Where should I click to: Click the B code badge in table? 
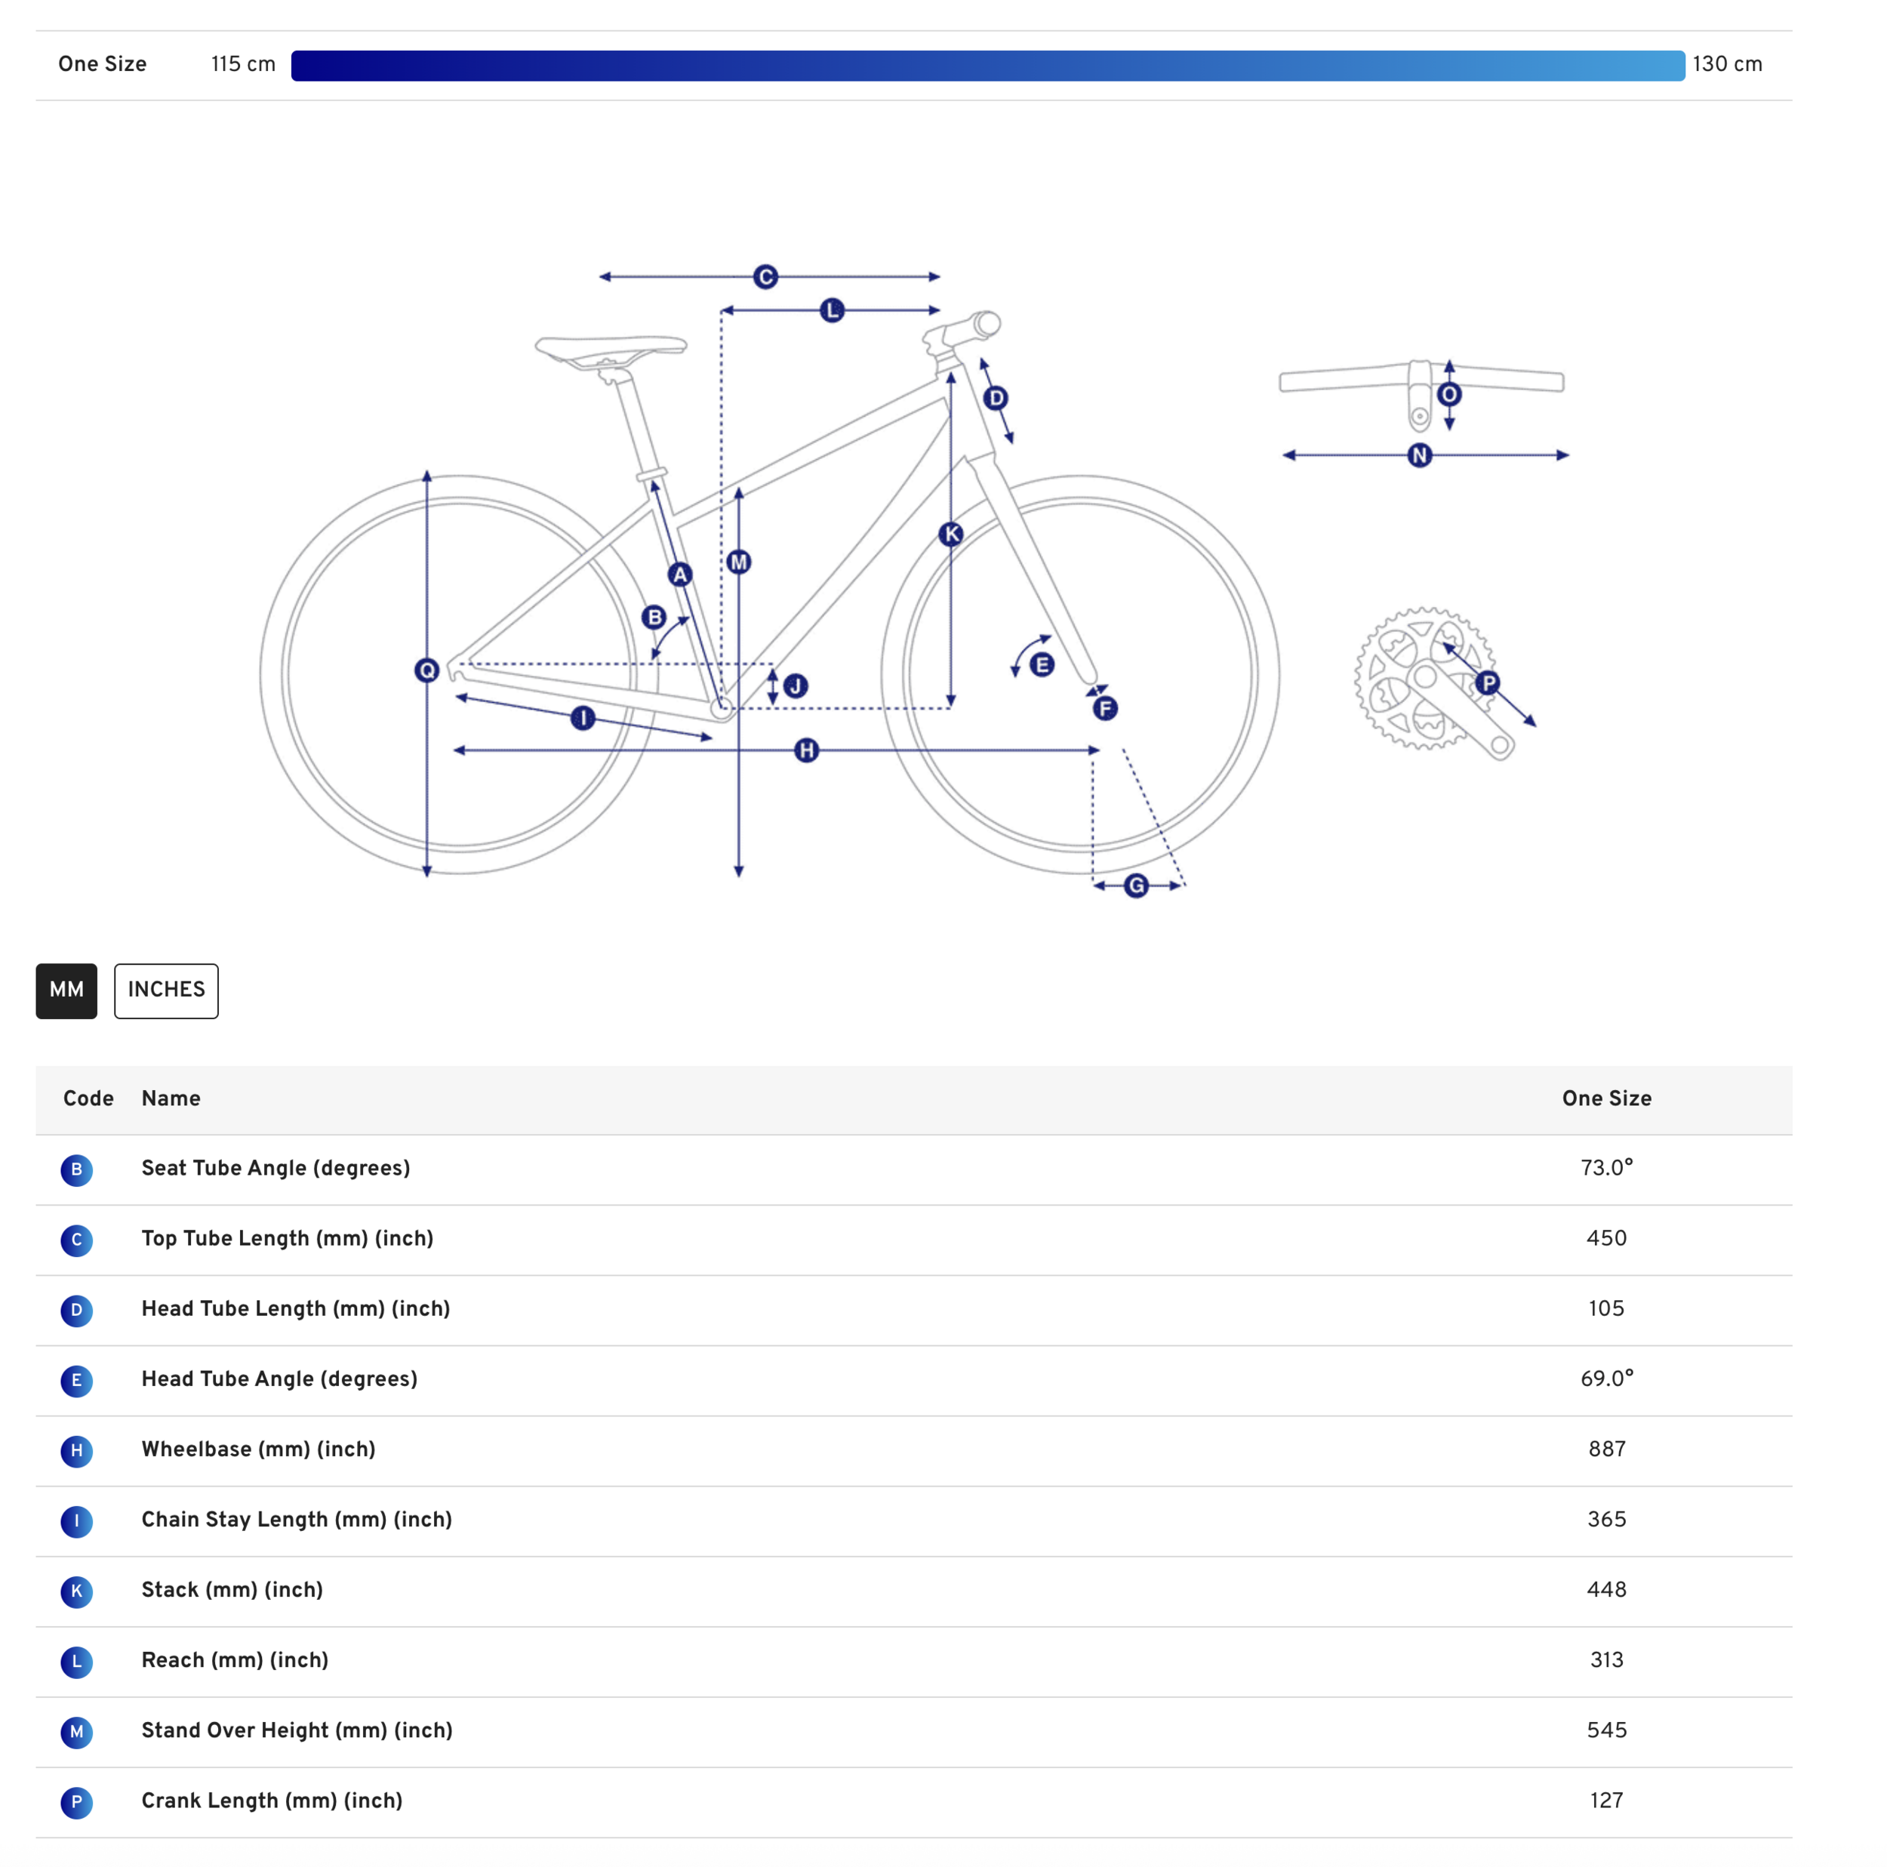click(x=76, y=1169)
